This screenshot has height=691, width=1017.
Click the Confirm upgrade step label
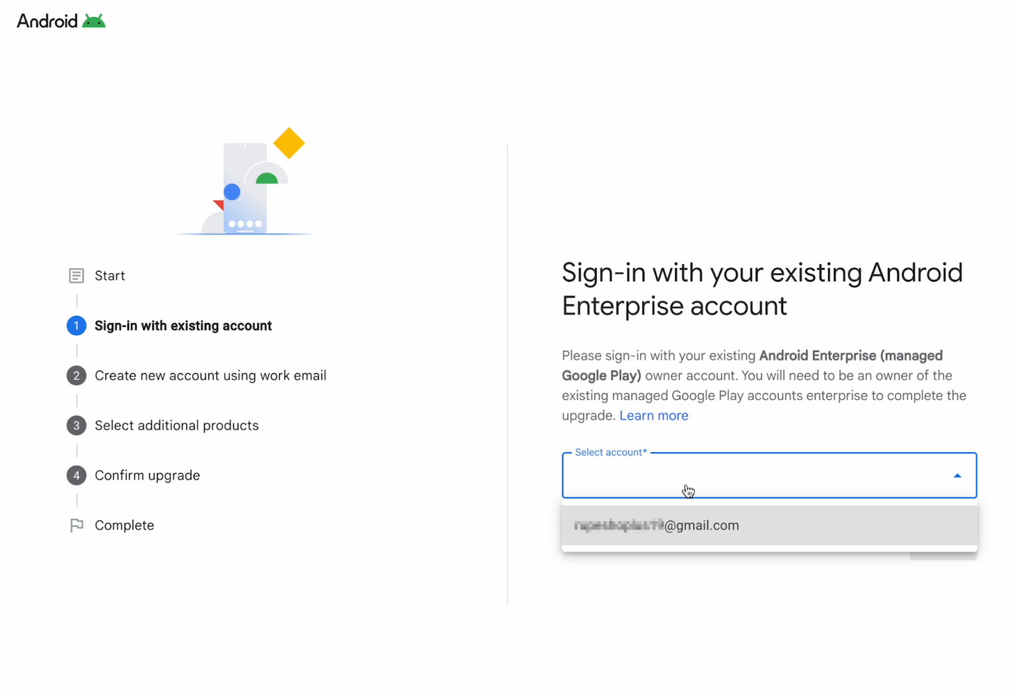tap(147, 475)
